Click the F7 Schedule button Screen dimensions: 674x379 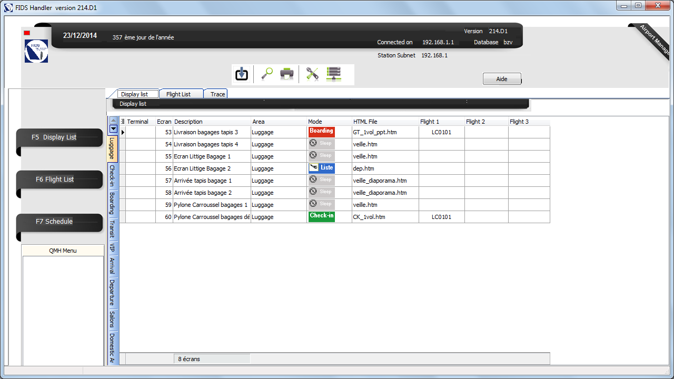click(x=59, y=222)
